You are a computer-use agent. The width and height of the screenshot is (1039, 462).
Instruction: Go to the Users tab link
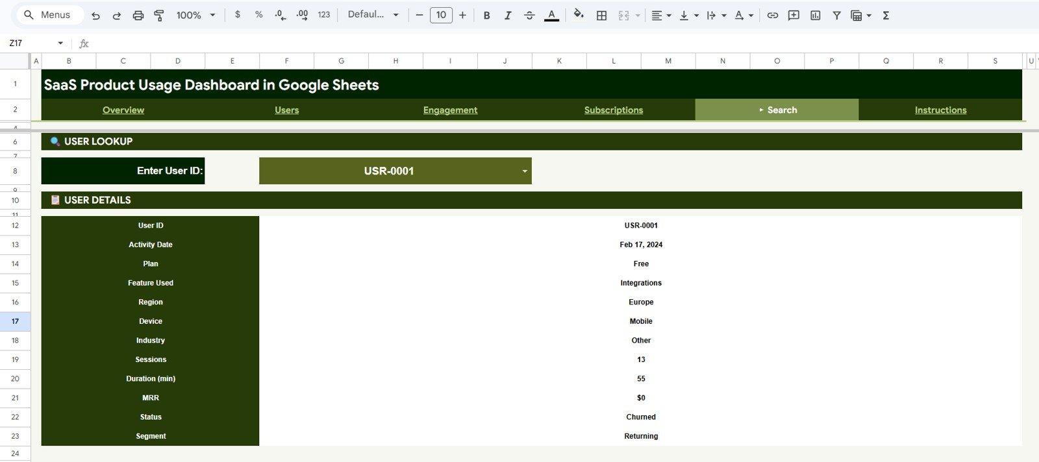coord(286,110)
